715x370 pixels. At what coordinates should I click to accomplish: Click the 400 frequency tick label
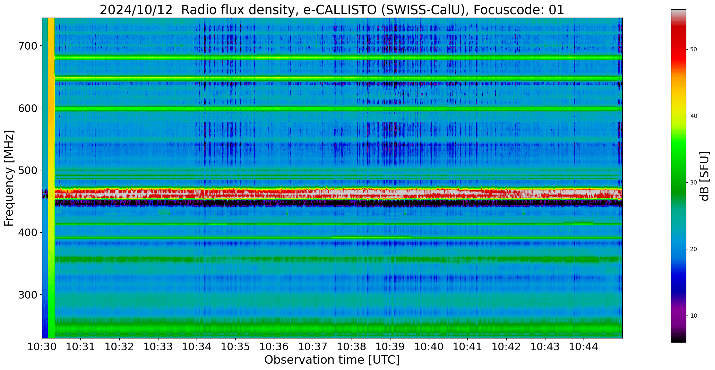click(x=28, y=232)
